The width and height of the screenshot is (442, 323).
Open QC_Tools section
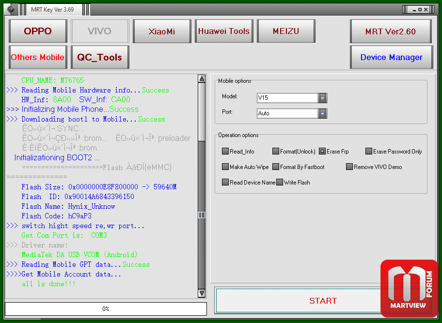(x=100, y=57)
